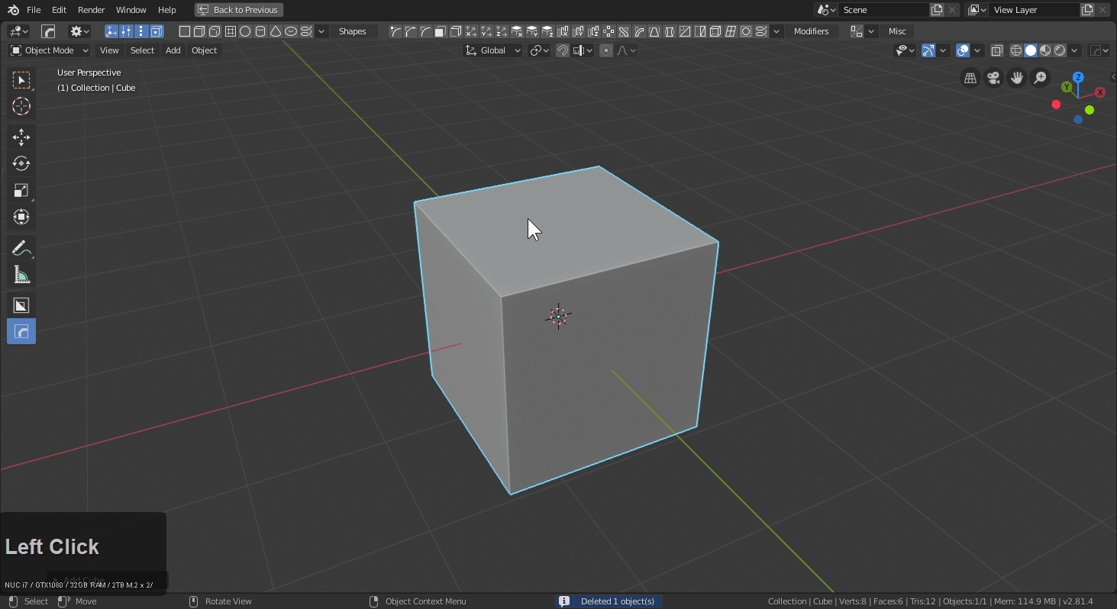
Task: Enable the snapping magnet toggle
Action: pyautogui.click(x=563, y=50)
